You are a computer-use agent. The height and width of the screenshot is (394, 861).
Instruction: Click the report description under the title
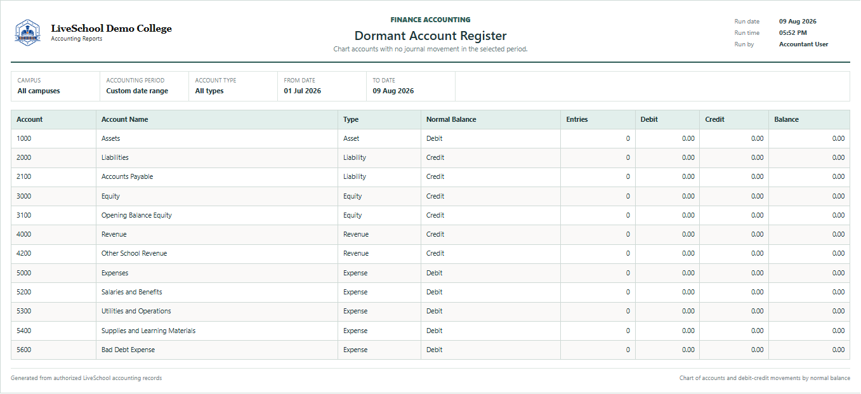coord(430,49)
